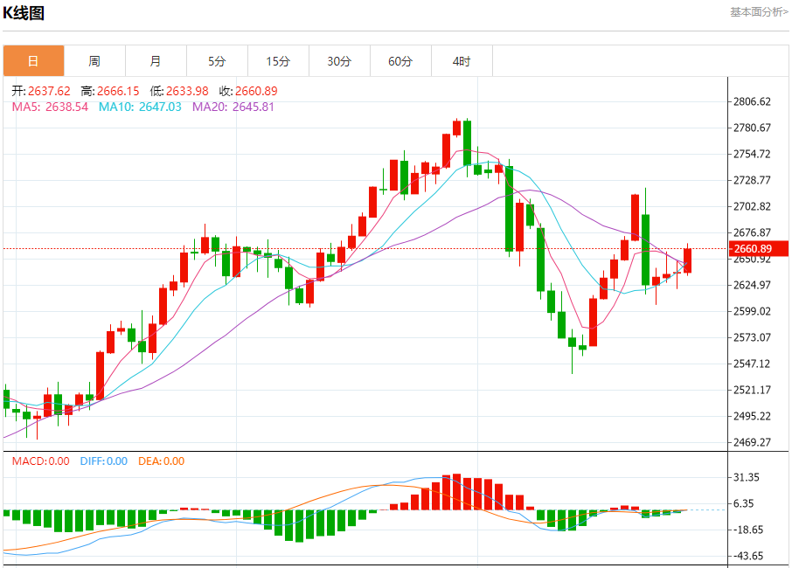This screenshot has height=568, width=792.
Task: Open the 基本面分析> link
Action: (x=759, y=11)
